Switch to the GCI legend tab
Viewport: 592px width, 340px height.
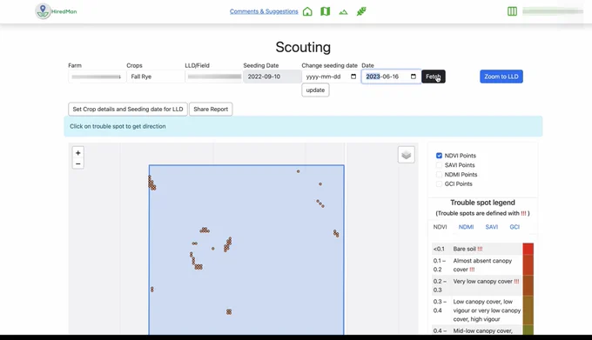[515, 227]
